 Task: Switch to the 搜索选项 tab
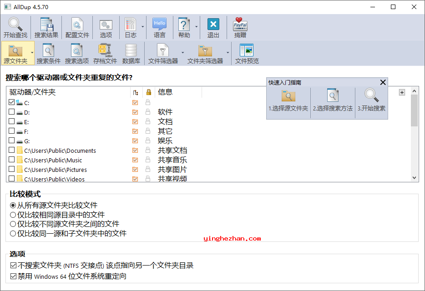tap(77, 53)
